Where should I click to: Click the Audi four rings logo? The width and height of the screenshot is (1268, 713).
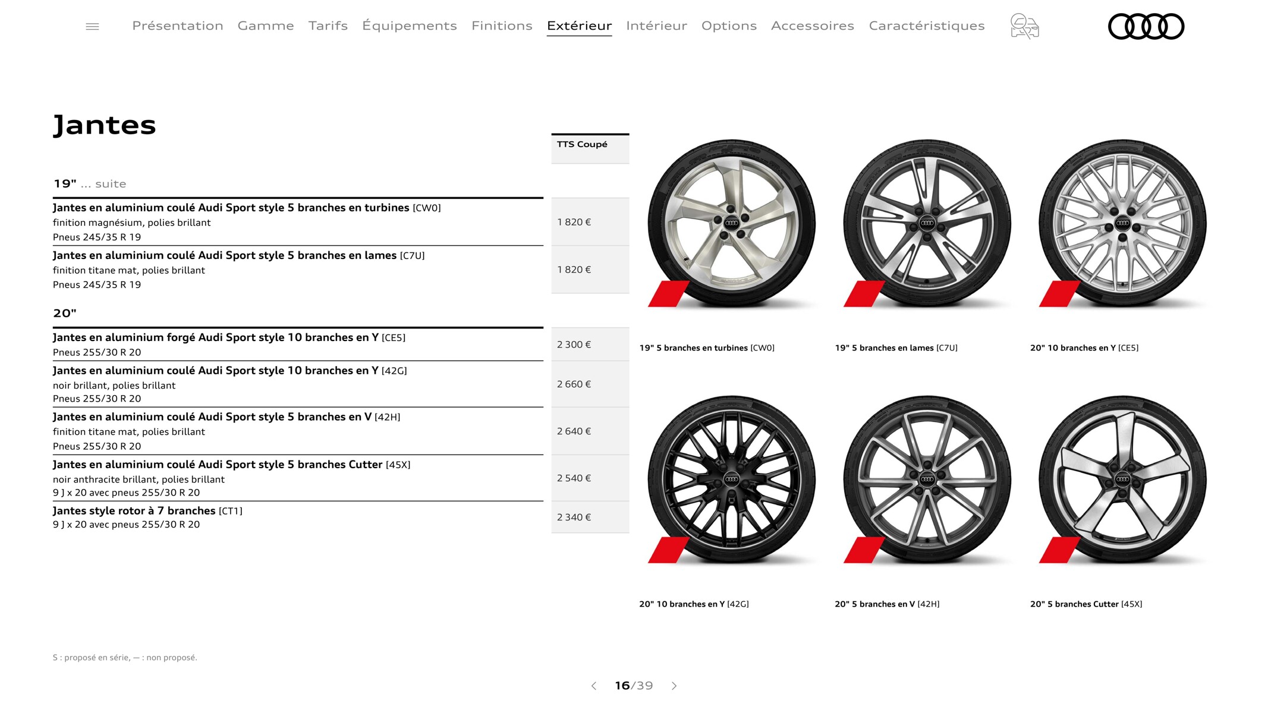tap(1146, 27)
